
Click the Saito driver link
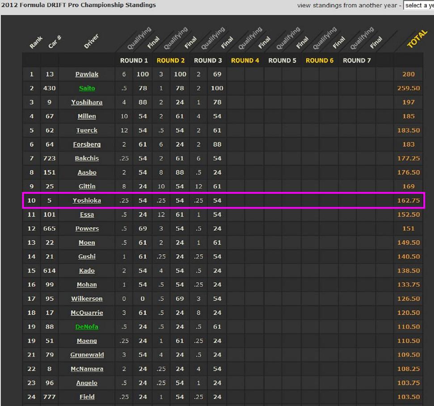click(x=87, y=88)
